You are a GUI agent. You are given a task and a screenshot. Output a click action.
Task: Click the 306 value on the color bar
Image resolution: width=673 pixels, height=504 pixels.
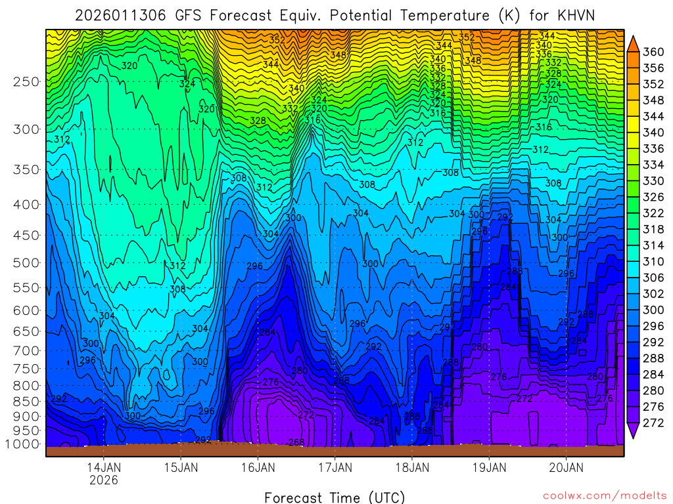point(653,278)
